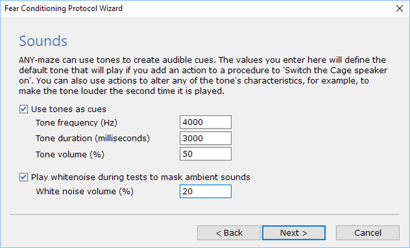Image resolution: width=410 pixels, height=248 pixels.
Task: Click the 'Fear Conditioning Protocol Wizard' title bar
Action: tap(64, 8)
